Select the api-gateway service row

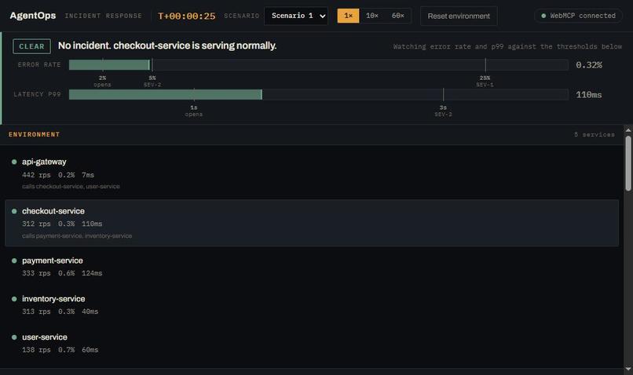click(312, 174)
